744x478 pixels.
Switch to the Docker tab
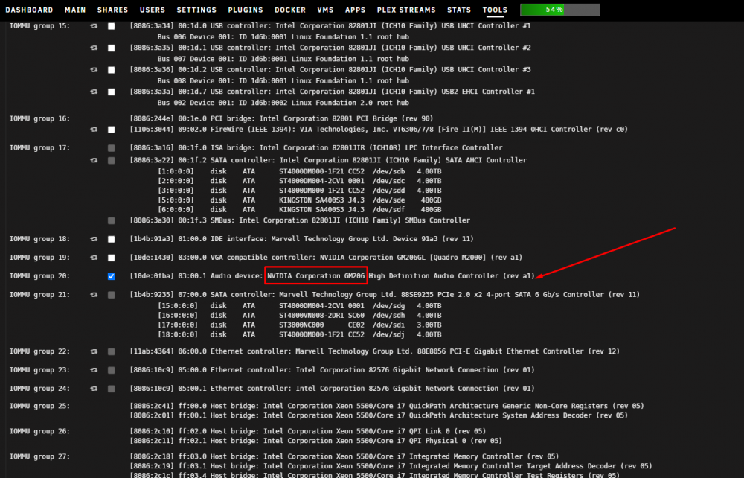point(290,10)
